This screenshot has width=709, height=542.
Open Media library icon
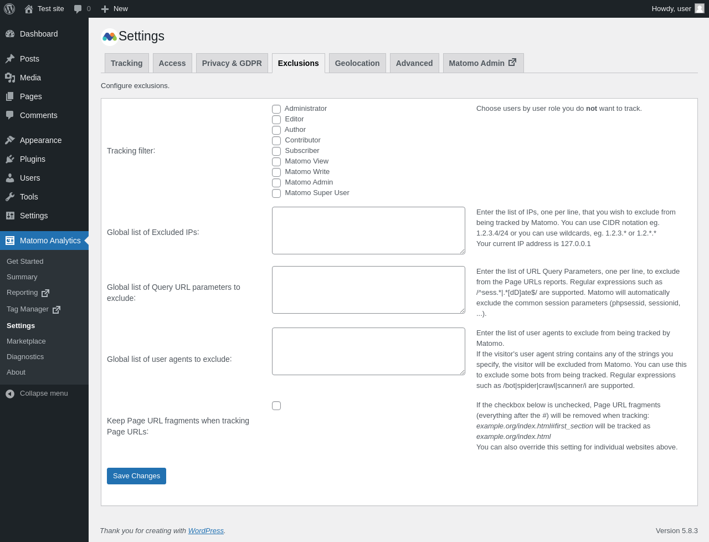tap(10, 78)
